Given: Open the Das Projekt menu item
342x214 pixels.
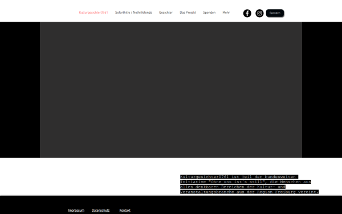Looking at the screenshot, I should pyautogui.click(x=188, y=13).
